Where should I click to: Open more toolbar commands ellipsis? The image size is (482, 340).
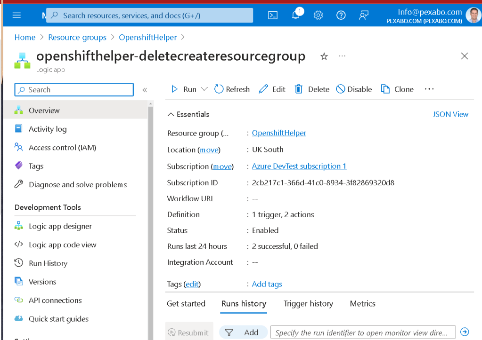tap(429, 89)
